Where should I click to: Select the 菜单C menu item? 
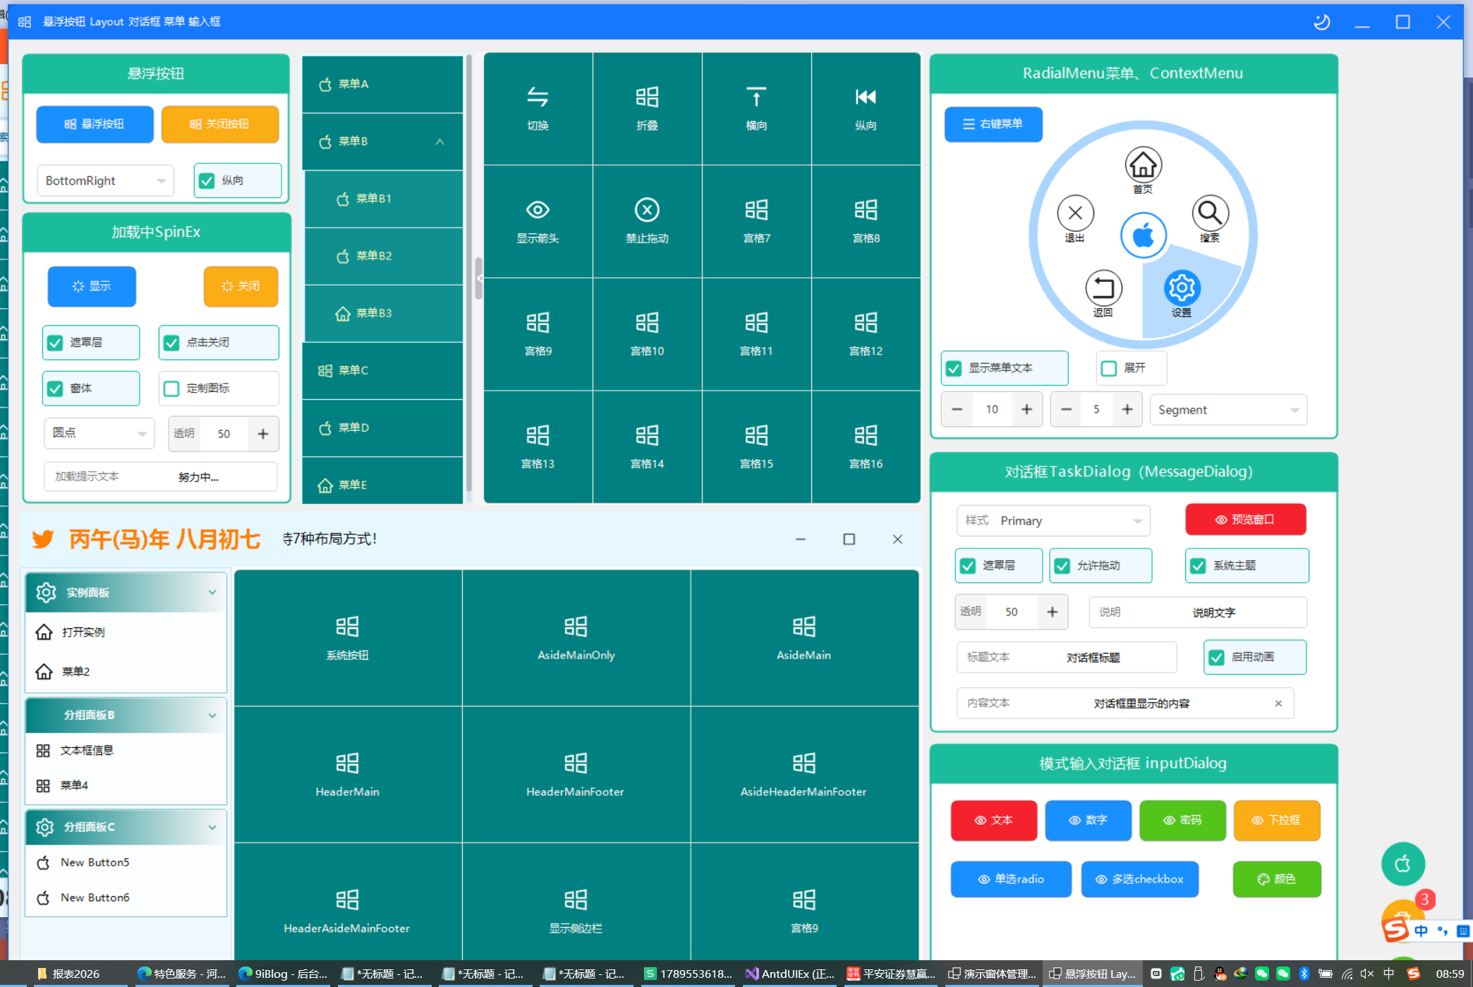click(x=382, y=370)
